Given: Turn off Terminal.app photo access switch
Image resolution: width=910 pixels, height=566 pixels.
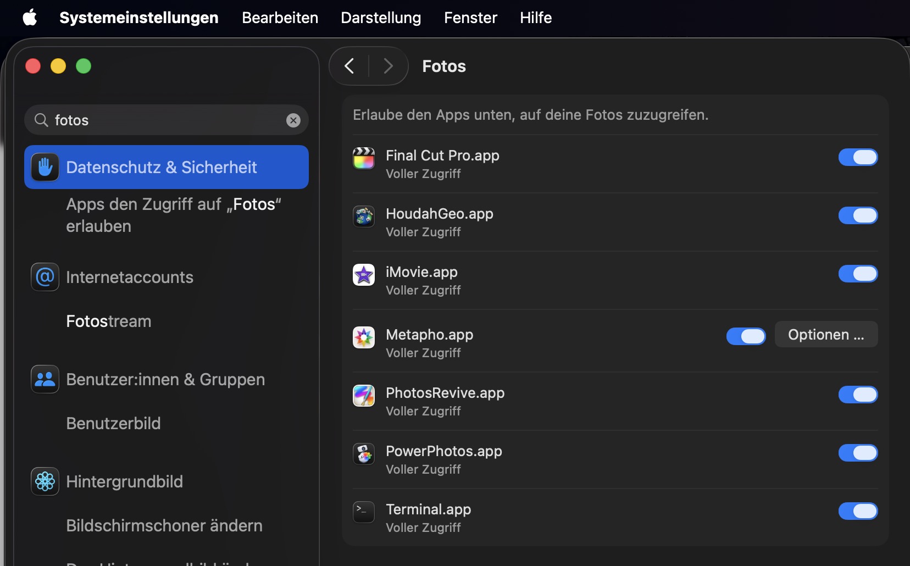Looking at the screenshot, I should 857,511.
